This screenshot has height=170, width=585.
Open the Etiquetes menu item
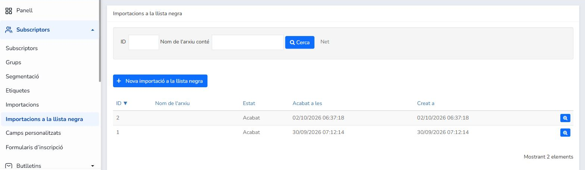pos(18,91)
